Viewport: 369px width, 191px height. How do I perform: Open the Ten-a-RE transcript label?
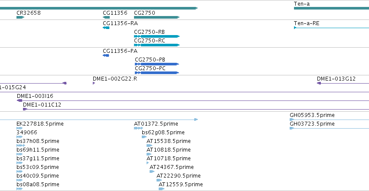307,23
